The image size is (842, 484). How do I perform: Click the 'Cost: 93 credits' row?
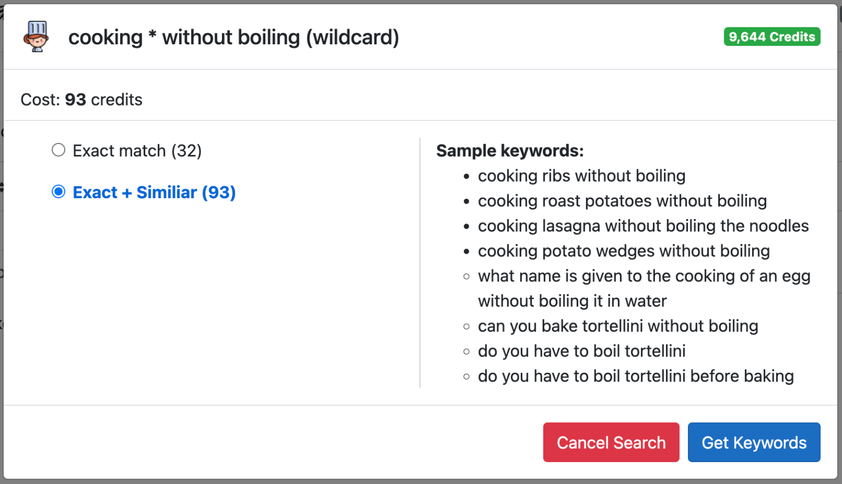coord(81,99)
